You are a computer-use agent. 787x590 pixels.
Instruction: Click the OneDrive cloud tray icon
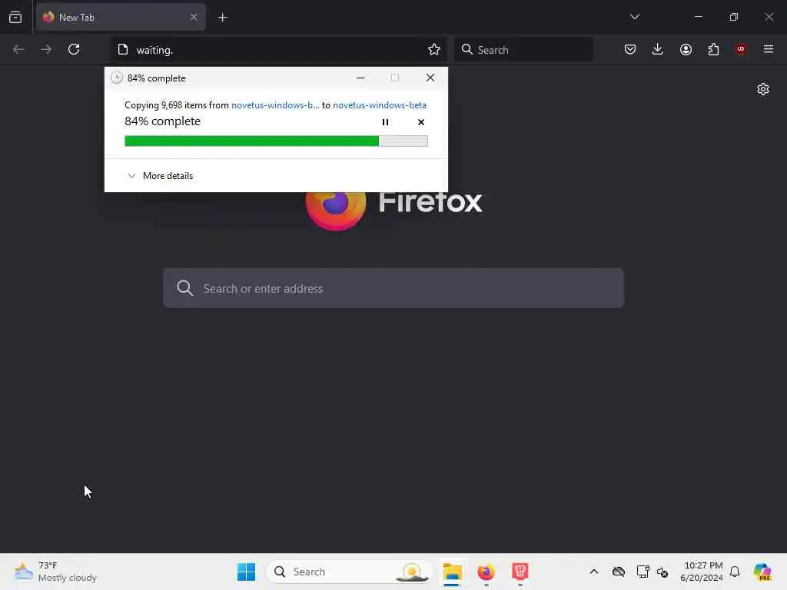[x=619, y=572]
